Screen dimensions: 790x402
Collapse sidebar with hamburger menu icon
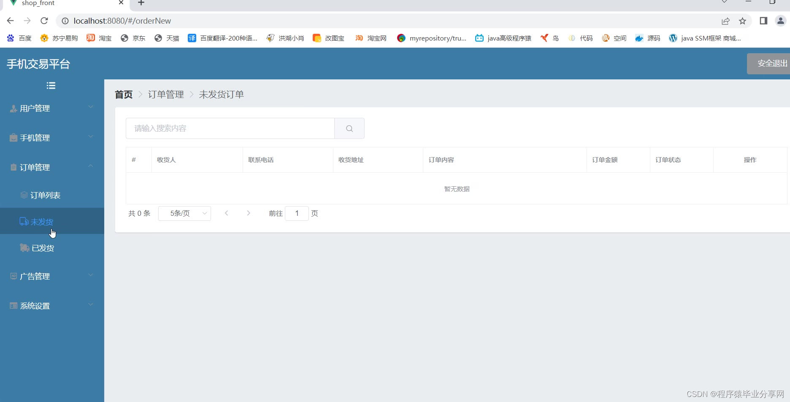[x=51, y=86]
